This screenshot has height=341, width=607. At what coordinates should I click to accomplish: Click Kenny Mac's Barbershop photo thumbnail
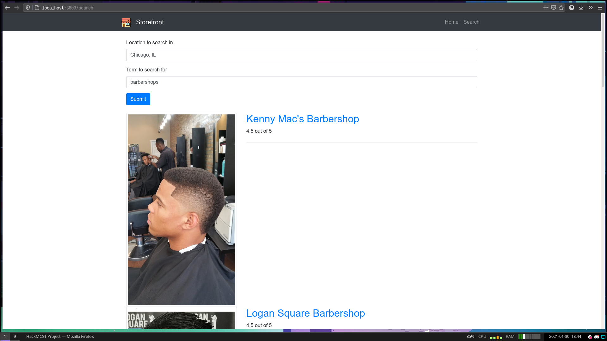[182, 210]
